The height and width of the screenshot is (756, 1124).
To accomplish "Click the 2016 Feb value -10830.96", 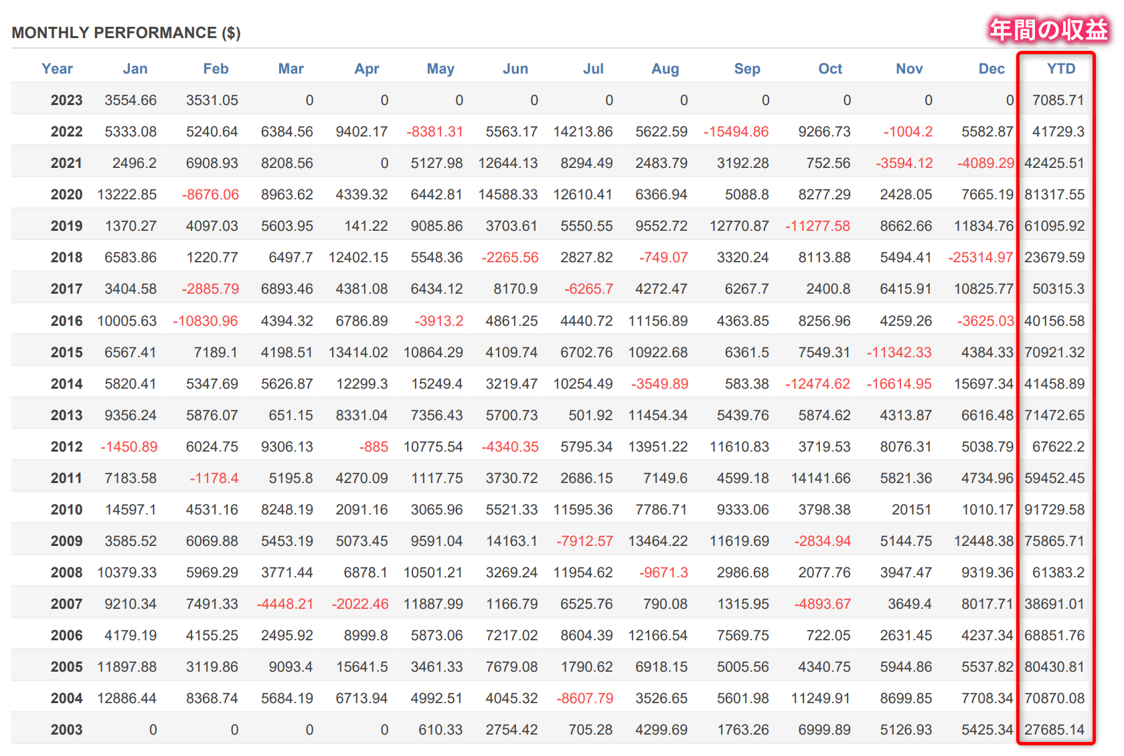I will click(x=206, y=321).
